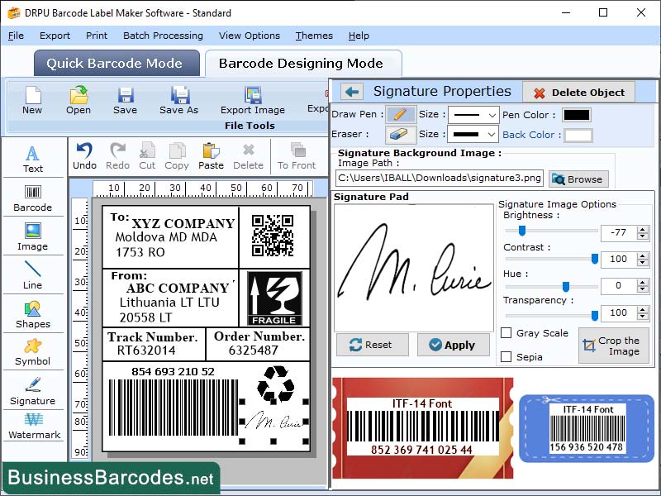Click the back arrow in Signature Properties
Viewport: 661px width, 496px height.
tap(350, 91)
